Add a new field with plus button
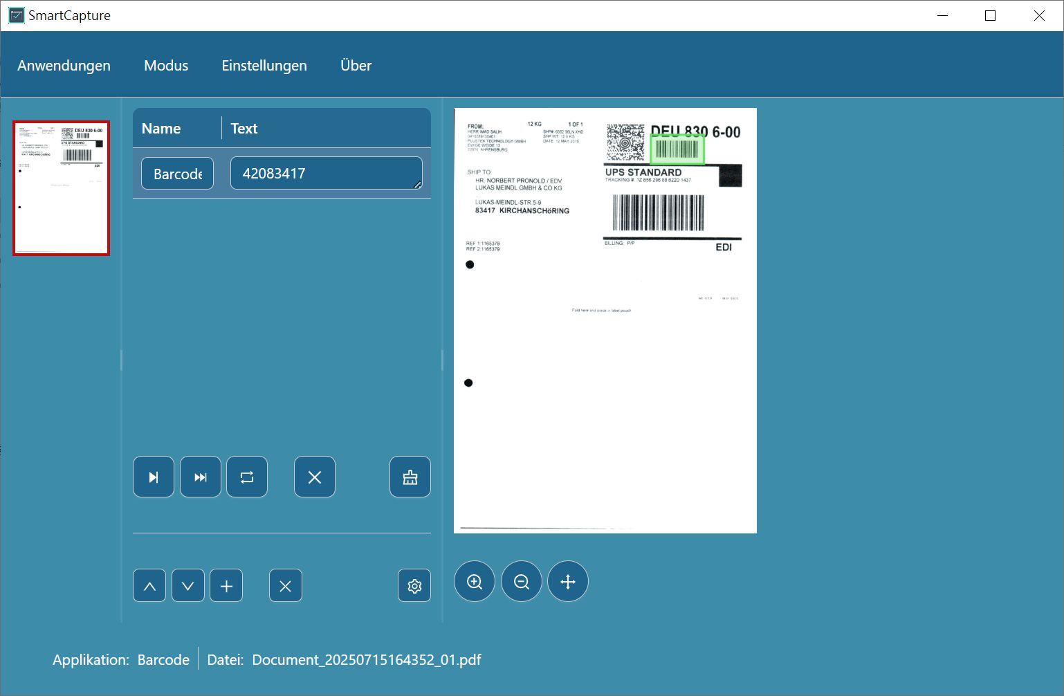The width and height of the screenshot is (1064, 696). pyautogui.click(x=226, y=585)
